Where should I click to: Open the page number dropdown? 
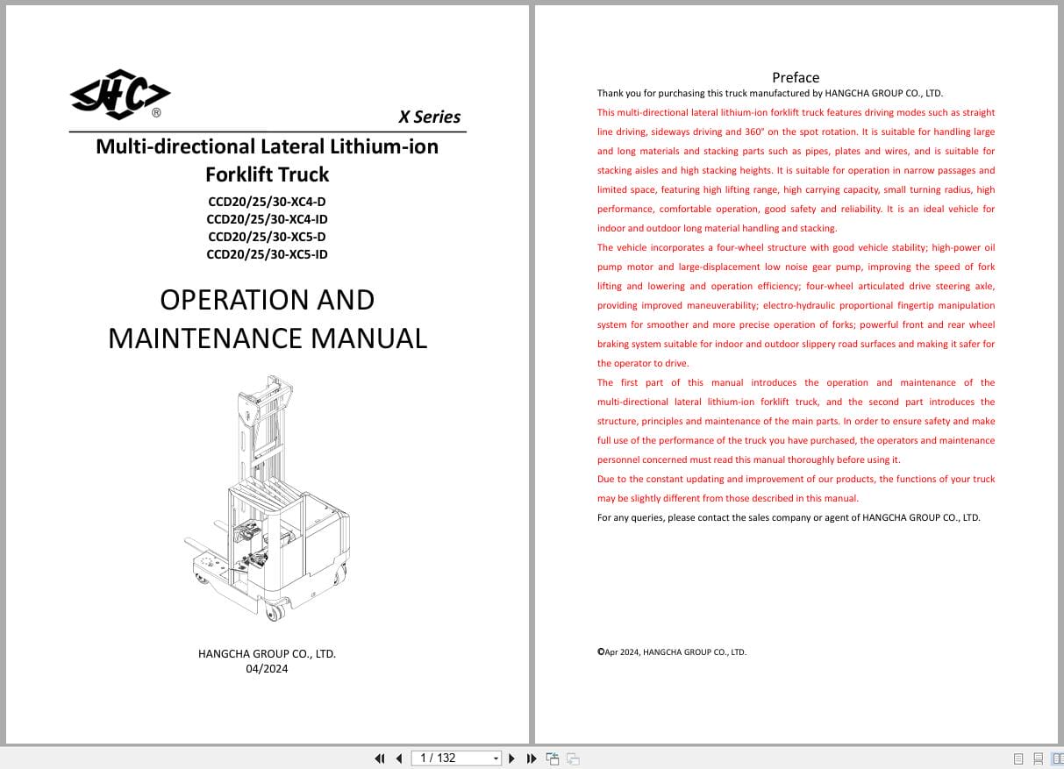pyautogui.click(x=494, y=758)
